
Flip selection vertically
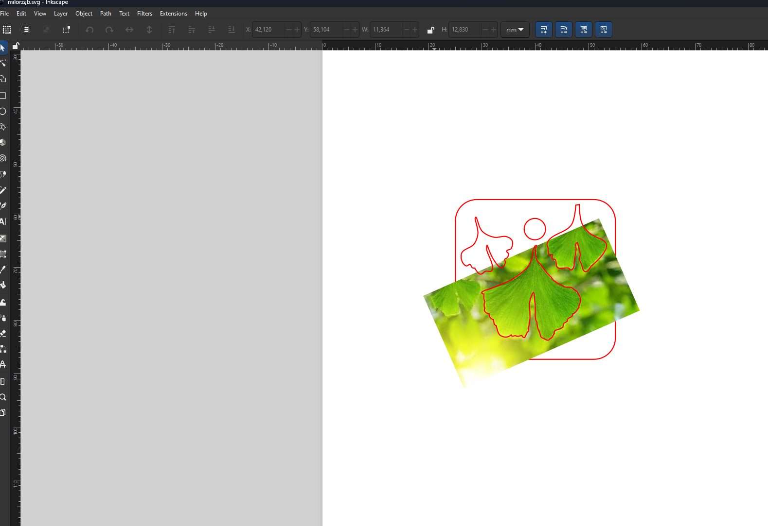(149, 30)
